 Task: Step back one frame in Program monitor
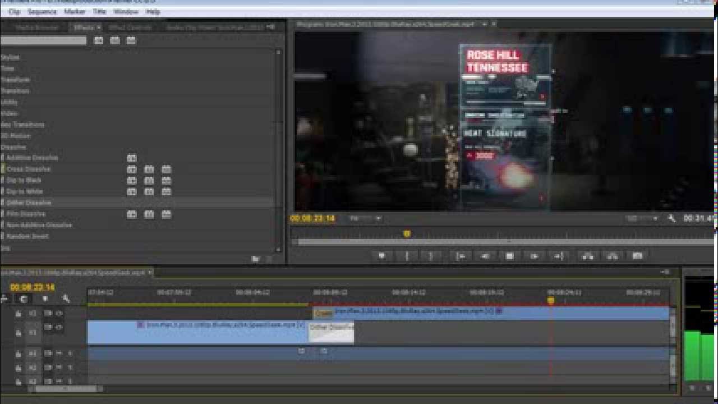[x=485, y=256]
